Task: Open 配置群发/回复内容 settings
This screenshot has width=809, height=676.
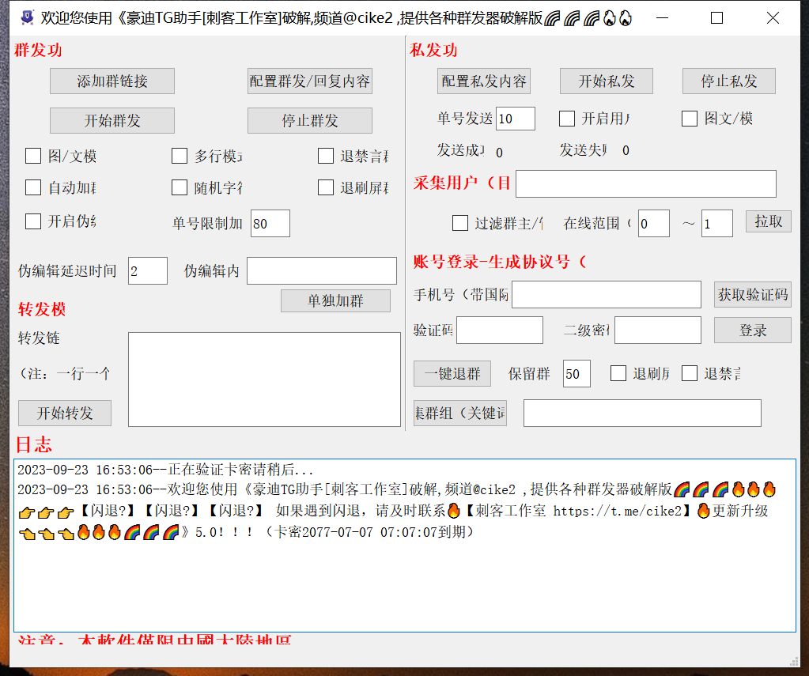Action: coord(309,81)
